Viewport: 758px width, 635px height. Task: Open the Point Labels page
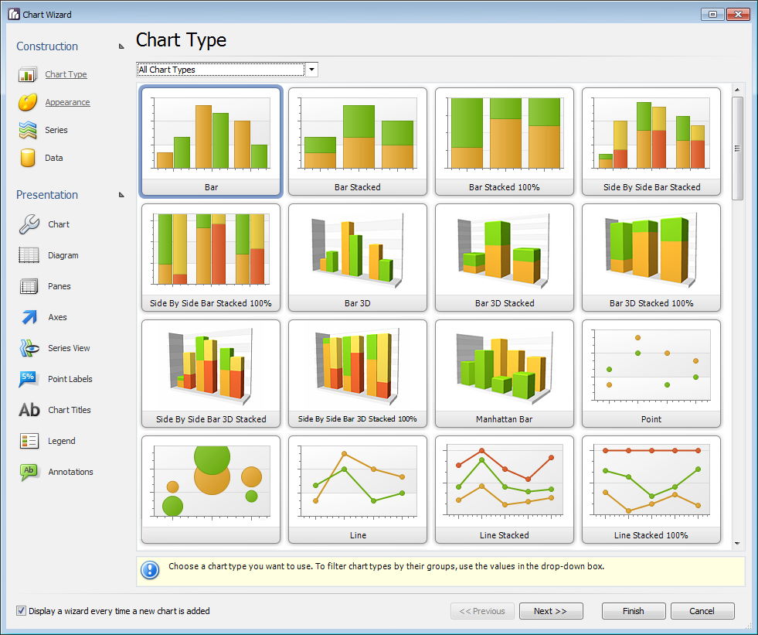70,379
